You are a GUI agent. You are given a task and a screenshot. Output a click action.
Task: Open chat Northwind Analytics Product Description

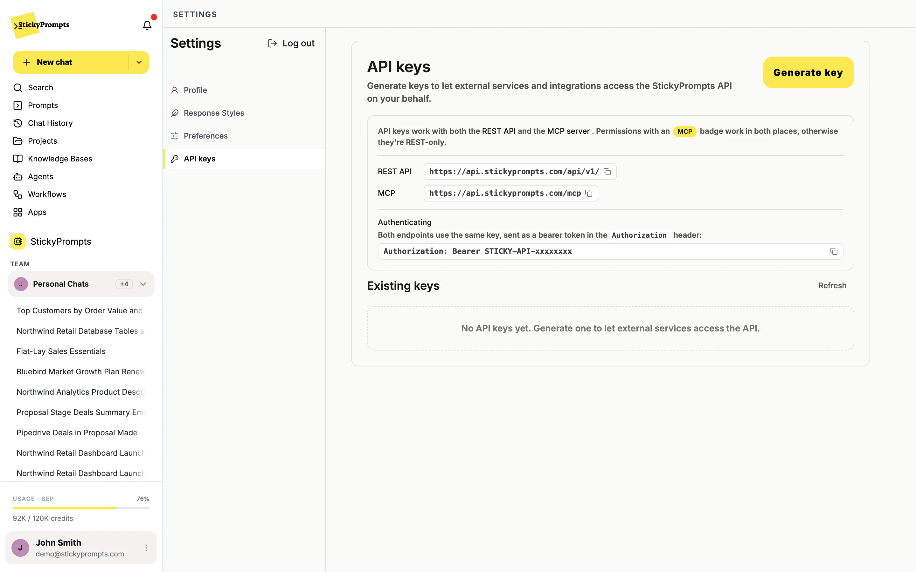tap(81, 392)
